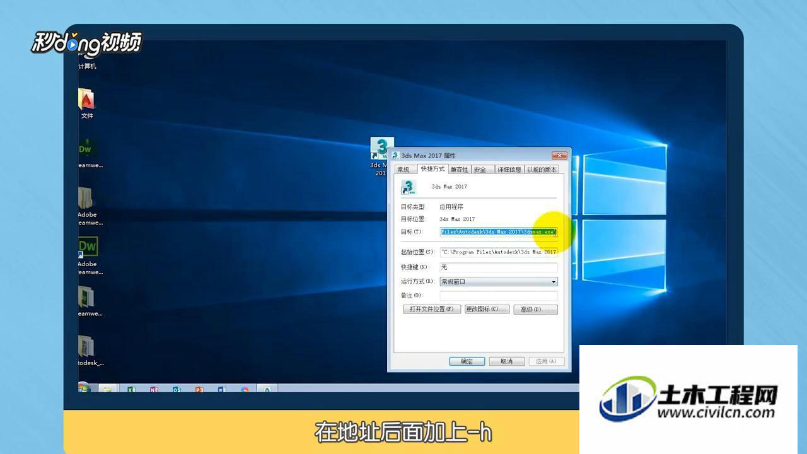Select the 3ds Max 2017 desktop shortcut icon
This screenshot has width=807, height=454.
tap(382, 149)
